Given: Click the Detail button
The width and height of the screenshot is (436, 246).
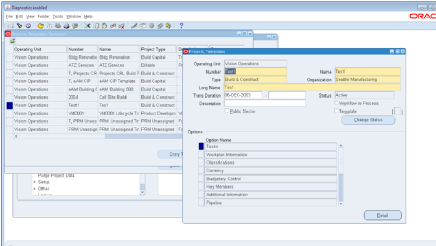Looking at the screenshot, I should pyautogui.click(x=383, y=215).
